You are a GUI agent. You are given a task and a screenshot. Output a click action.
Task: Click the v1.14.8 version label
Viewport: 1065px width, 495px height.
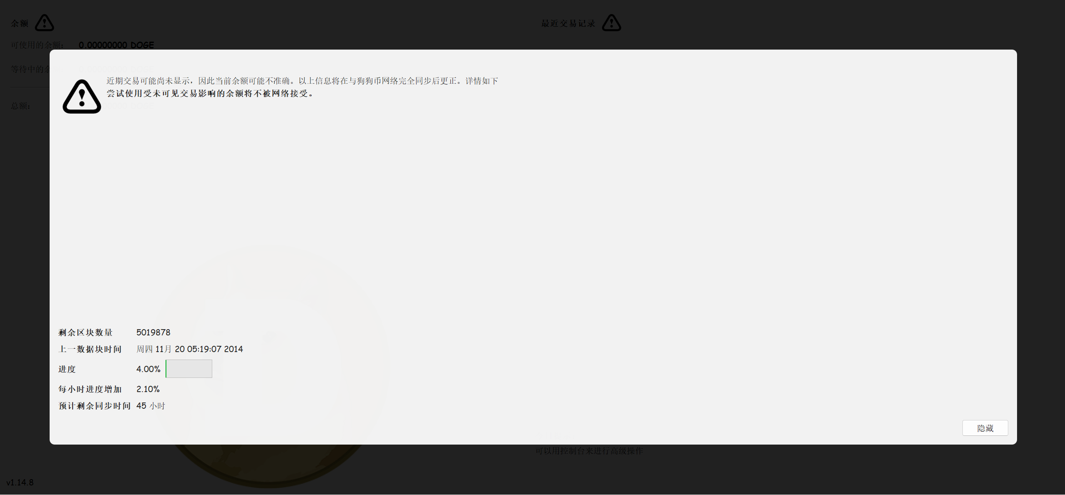pos(20,482)
